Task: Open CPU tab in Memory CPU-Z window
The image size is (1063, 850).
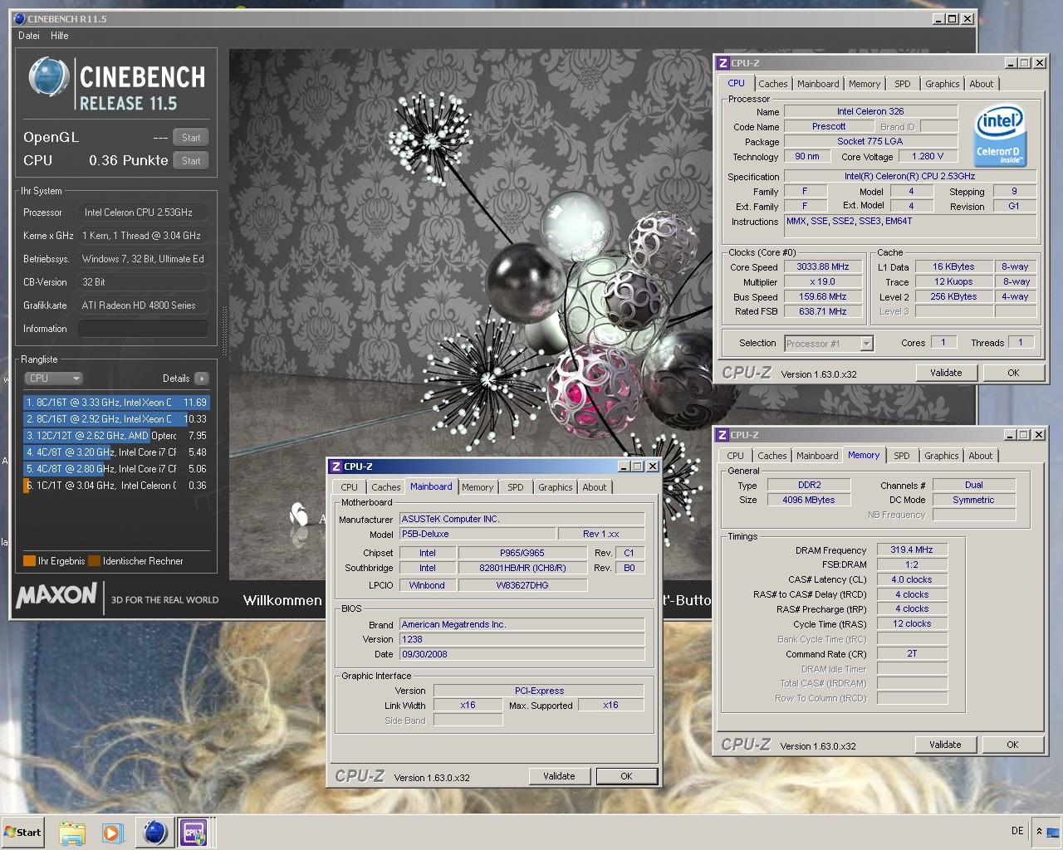Action: tap(736, 456)
